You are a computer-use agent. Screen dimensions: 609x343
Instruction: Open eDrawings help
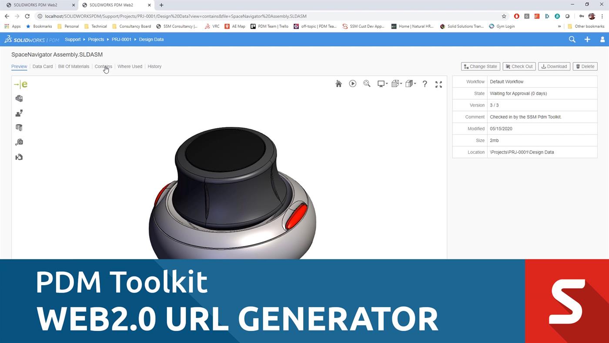[425, 84]
